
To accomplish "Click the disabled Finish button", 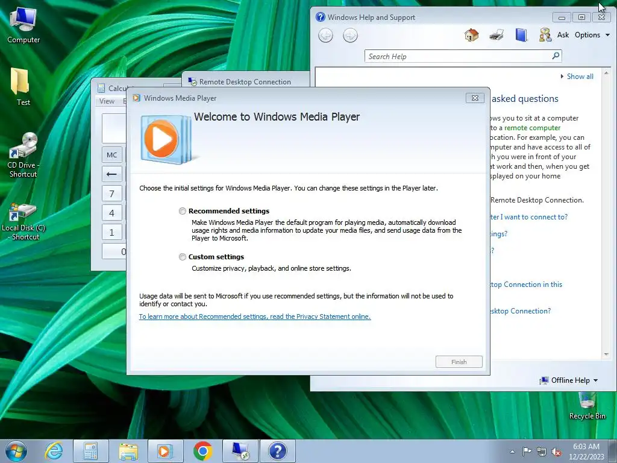I will click(x=459, y=362).
